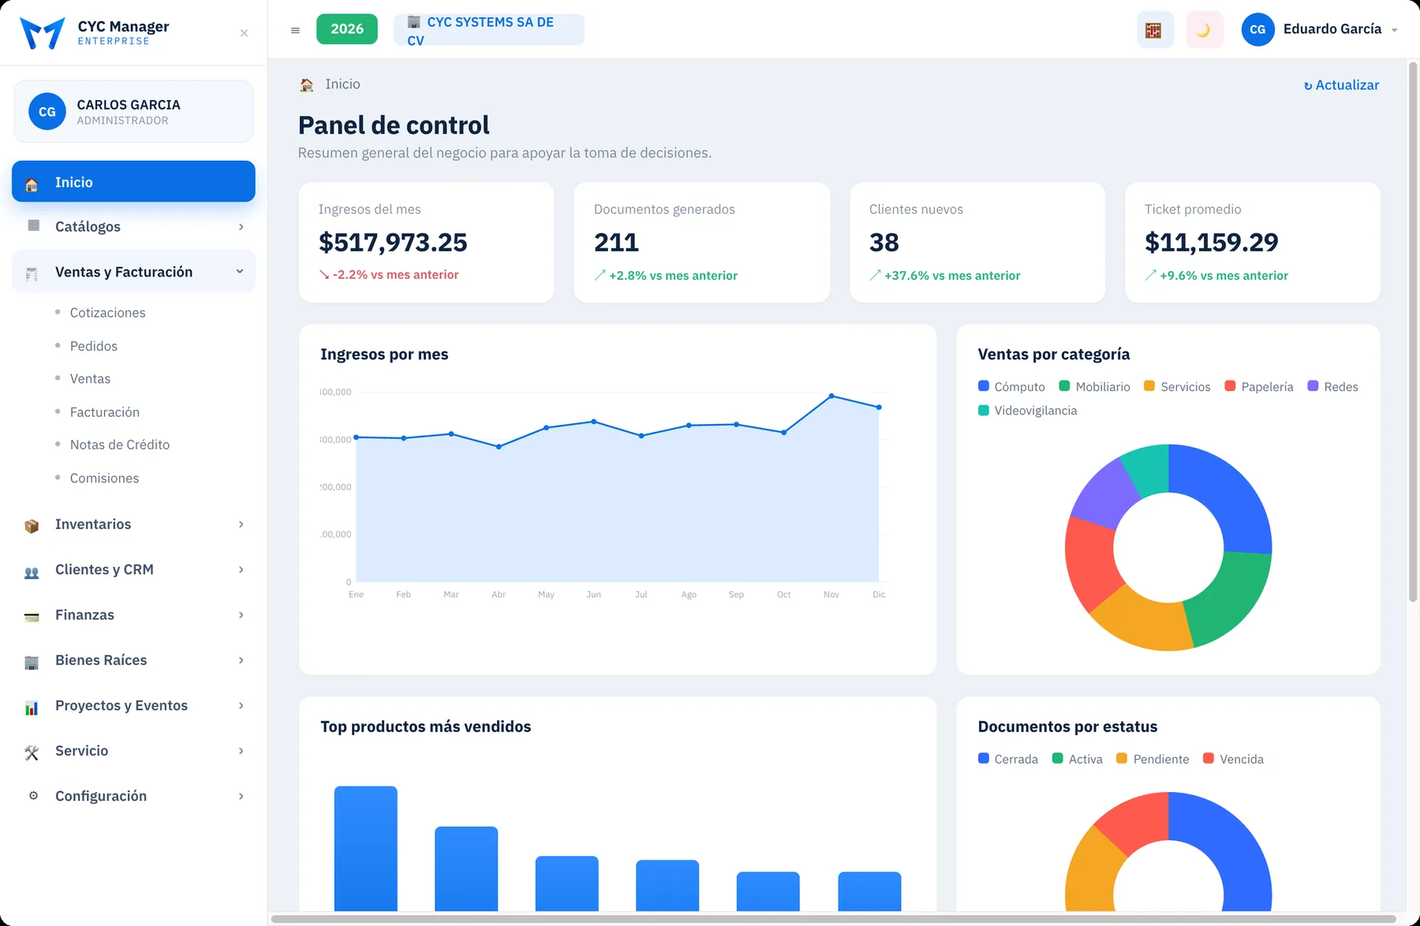
Task: Expand the Finanzas chevron
Action: click(241, 615)
